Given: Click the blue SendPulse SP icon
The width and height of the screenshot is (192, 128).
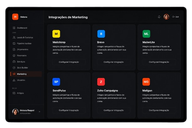Looking at the screenshot, I should pos(56,82).
